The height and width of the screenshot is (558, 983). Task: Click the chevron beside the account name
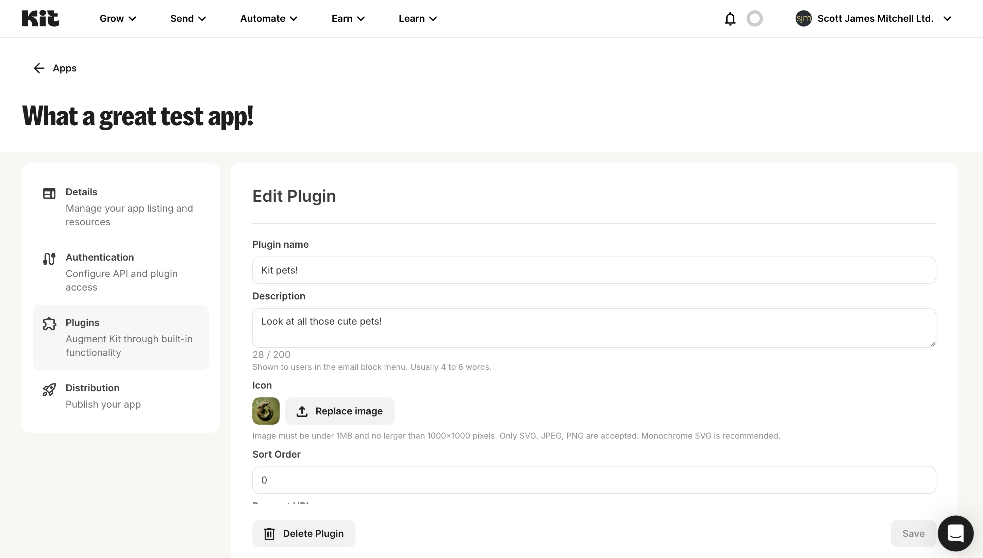[x=947, y=19]
